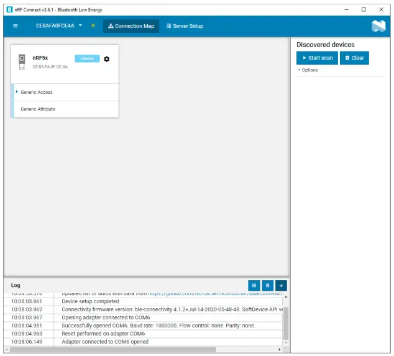394x356 pixels.
Task: Click the Nordic Semiconductor logo
Action: 378,26
